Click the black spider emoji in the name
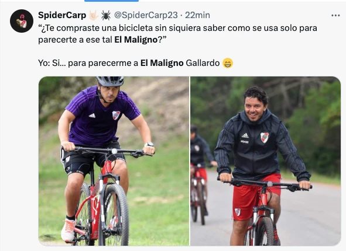This screenshot has width=346, height=251. coord(106,15)
